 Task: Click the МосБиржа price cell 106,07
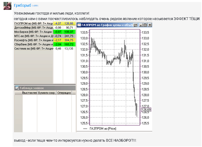[x=69, y=32]
